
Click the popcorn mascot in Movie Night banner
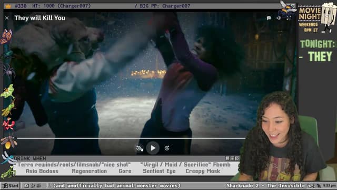tap(328, 17)
